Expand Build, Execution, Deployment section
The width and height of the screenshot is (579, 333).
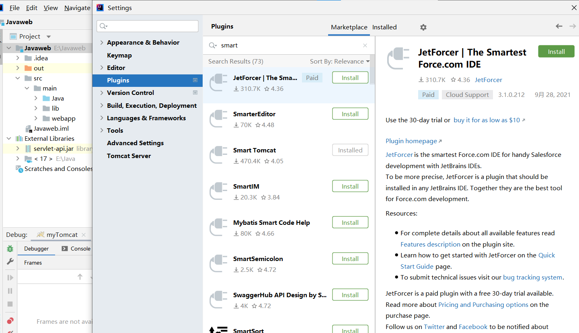point(101,105)
